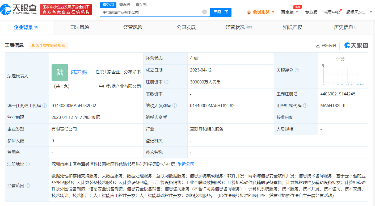The width and height of the screenshot is (375, 206).
Task: Select business status 存续
Action: click(x=194, y=58)
